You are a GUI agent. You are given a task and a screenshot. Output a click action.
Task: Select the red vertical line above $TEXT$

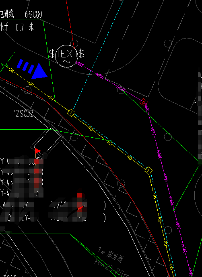70,22
